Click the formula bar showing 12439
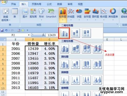127x96 pixels. [x=52, y=35]
